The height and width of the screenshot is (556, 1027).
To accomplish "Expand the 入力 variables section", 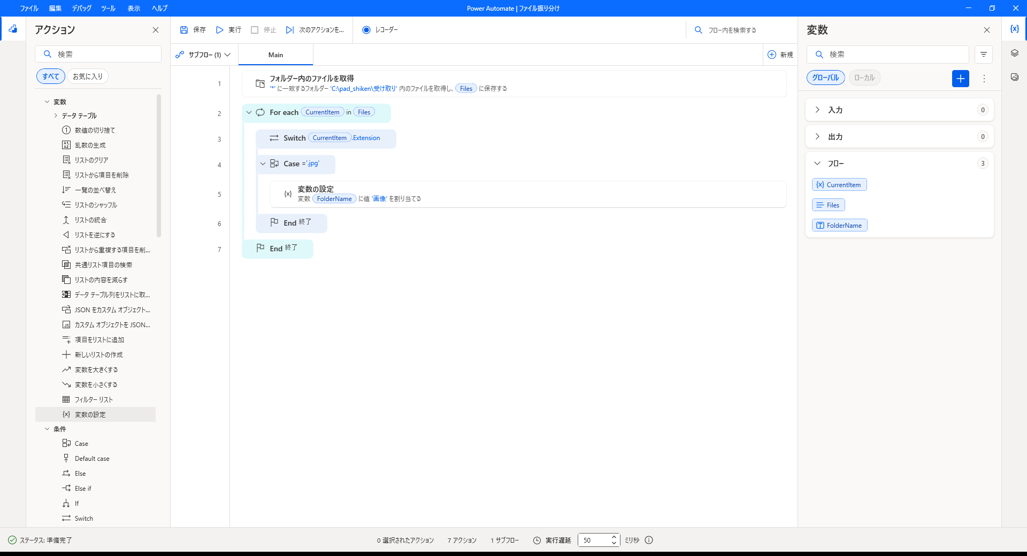I will click(x=817, y=110).
